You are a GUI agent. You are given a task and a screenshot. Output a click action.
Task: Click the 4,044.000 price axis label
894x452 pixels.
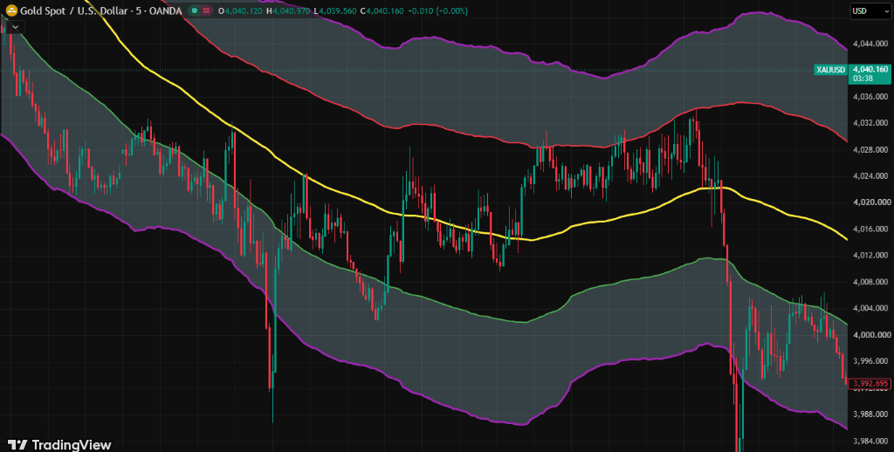tap(870, 44)
